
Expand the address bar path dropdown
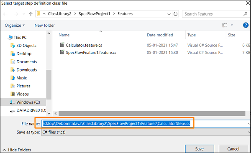click(169, 14)
